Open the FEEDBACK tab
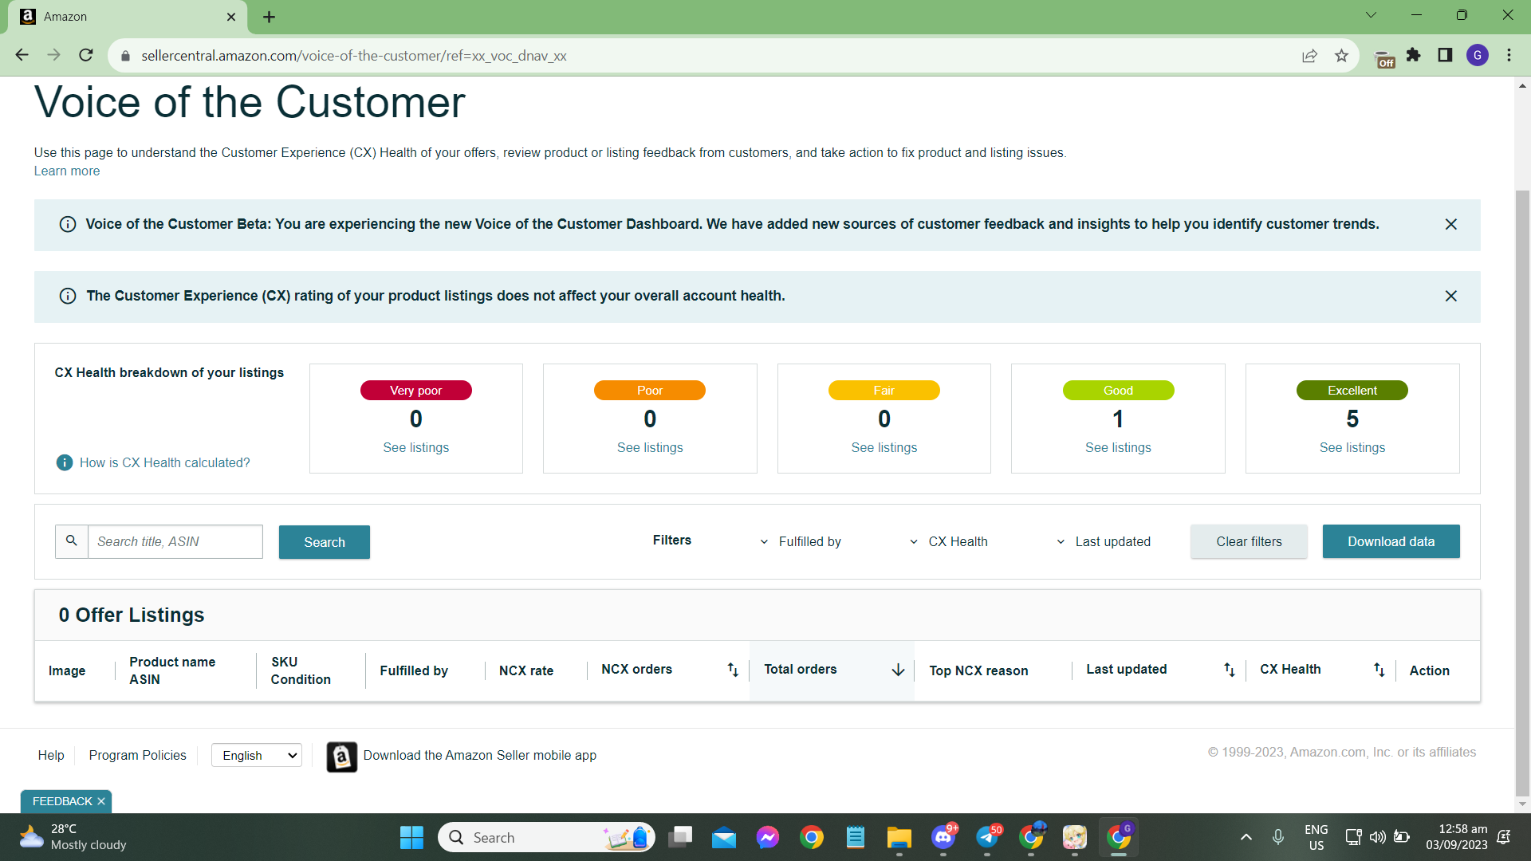 (62, 801)
